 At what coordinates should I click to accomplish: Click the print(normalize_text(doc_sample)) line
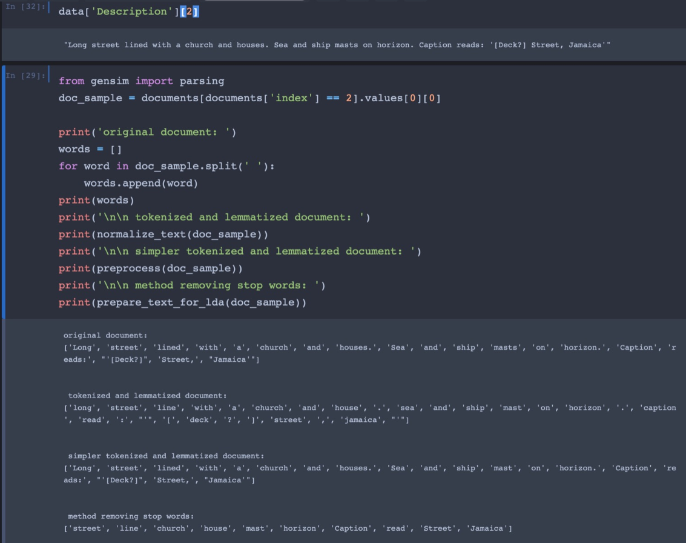(x=163, y=234)
